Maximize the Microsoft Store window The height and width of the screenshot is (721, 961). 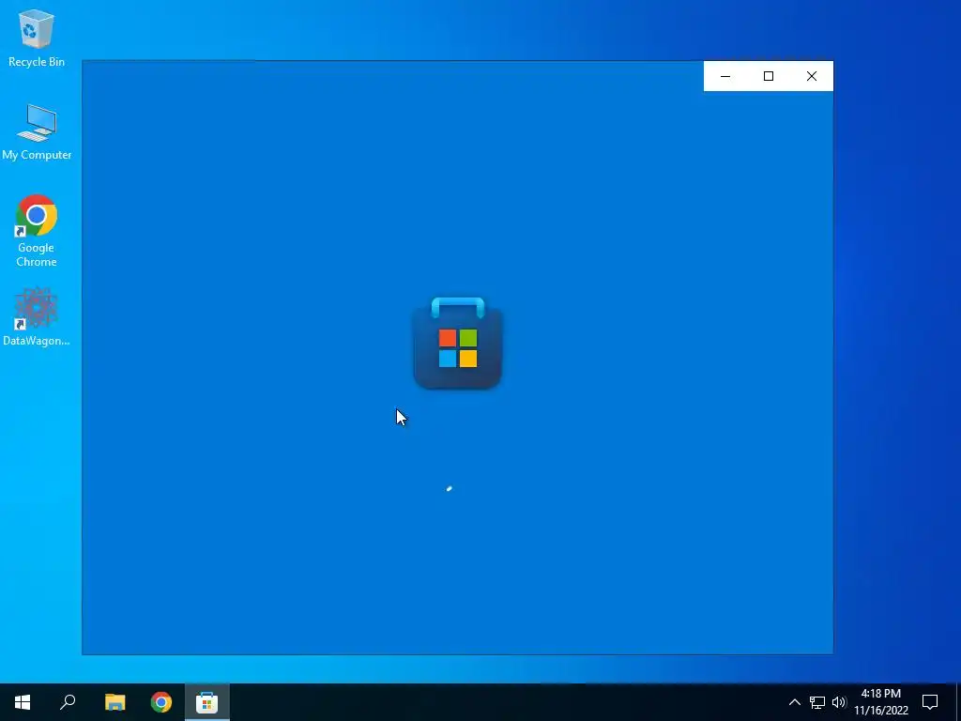769,76
